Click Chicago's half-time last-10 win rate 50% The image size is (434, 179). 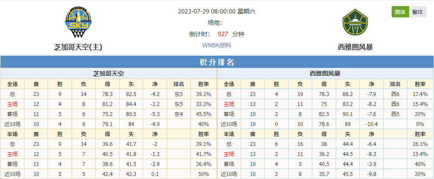203,174
